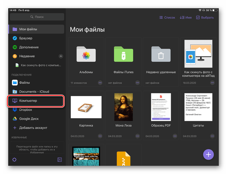Open more options for Образец PDF
Viewport: 227px width, 174px height.
[x=175, y=136]
